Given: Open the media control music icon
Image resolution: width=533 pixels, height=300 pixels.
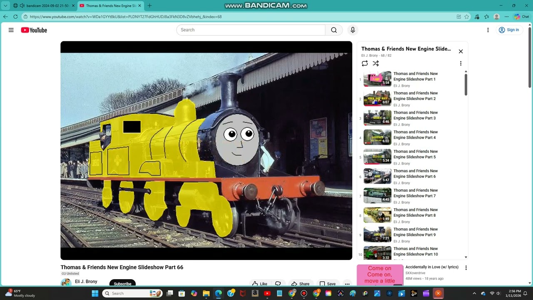Looking at the screenshot, I should (477, 17).
